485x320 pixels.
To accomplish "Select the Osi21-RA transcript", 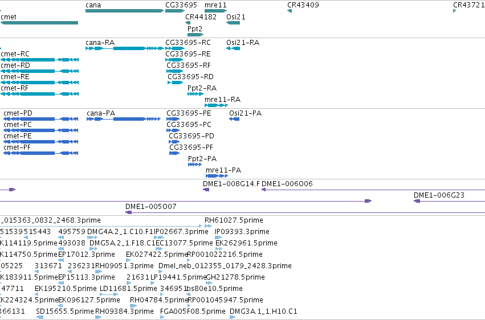I will point(233,48).
